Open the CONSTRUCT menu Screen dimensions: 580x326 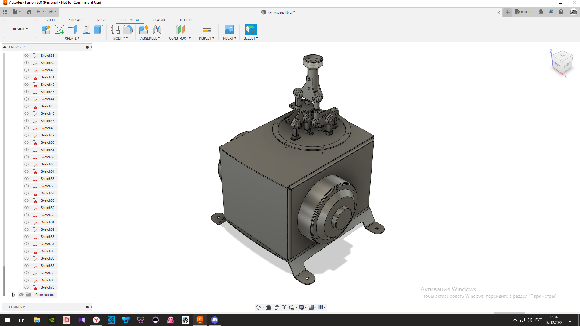click(x=180, y=38)
